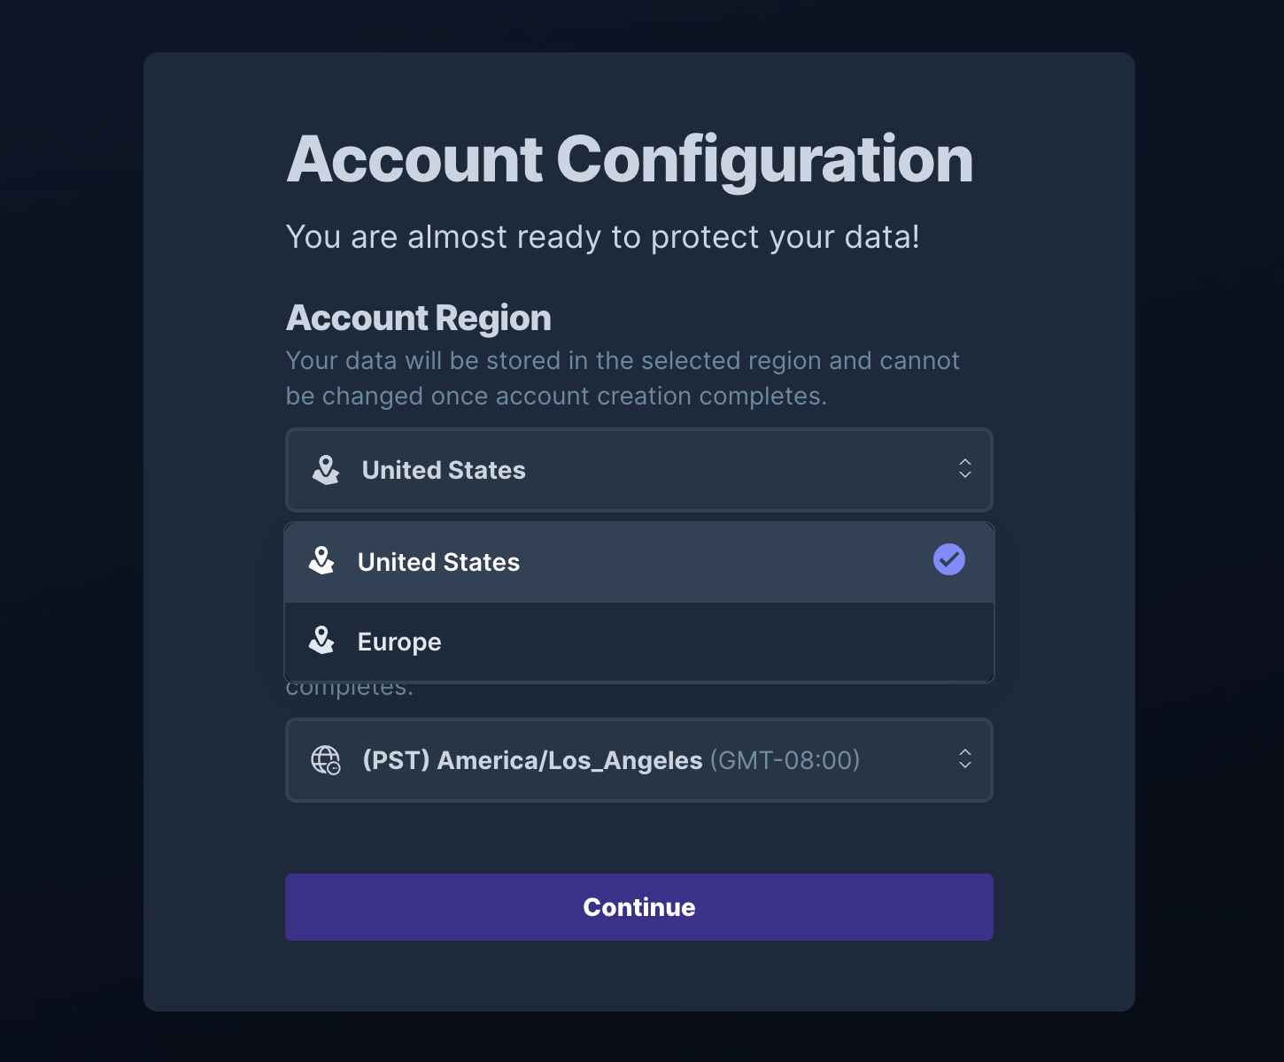Click the Continue button
1284x1062 pixels.
(639, 907)
